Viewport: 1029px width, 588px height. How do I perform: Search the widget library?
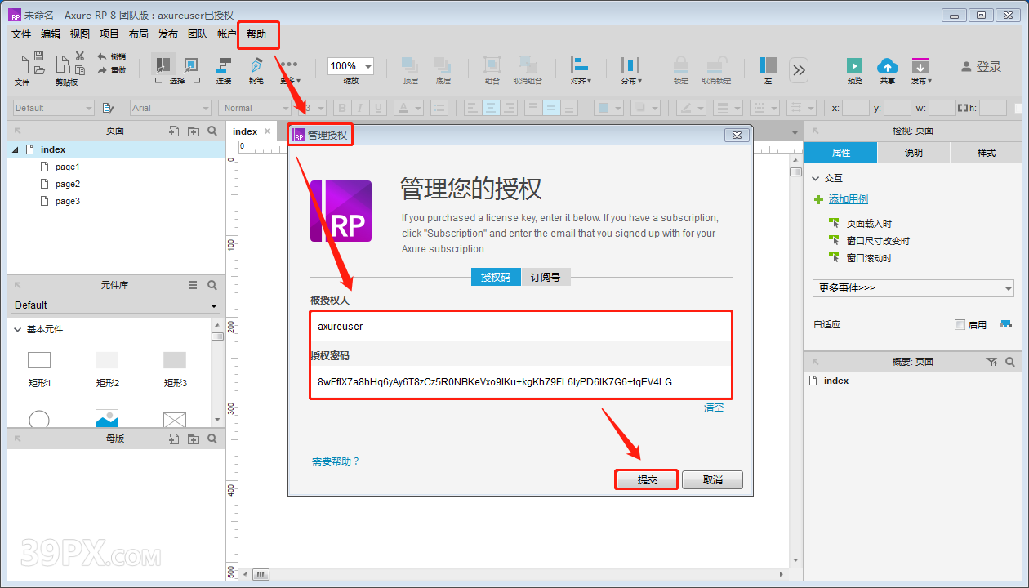(212, 285)
